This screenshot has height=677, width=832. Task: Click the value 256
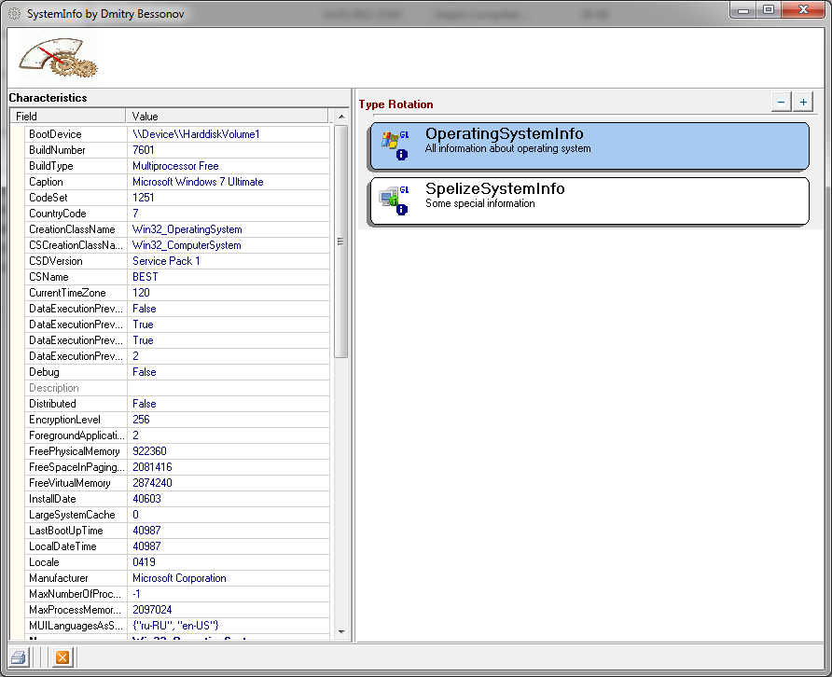point(141,420)
